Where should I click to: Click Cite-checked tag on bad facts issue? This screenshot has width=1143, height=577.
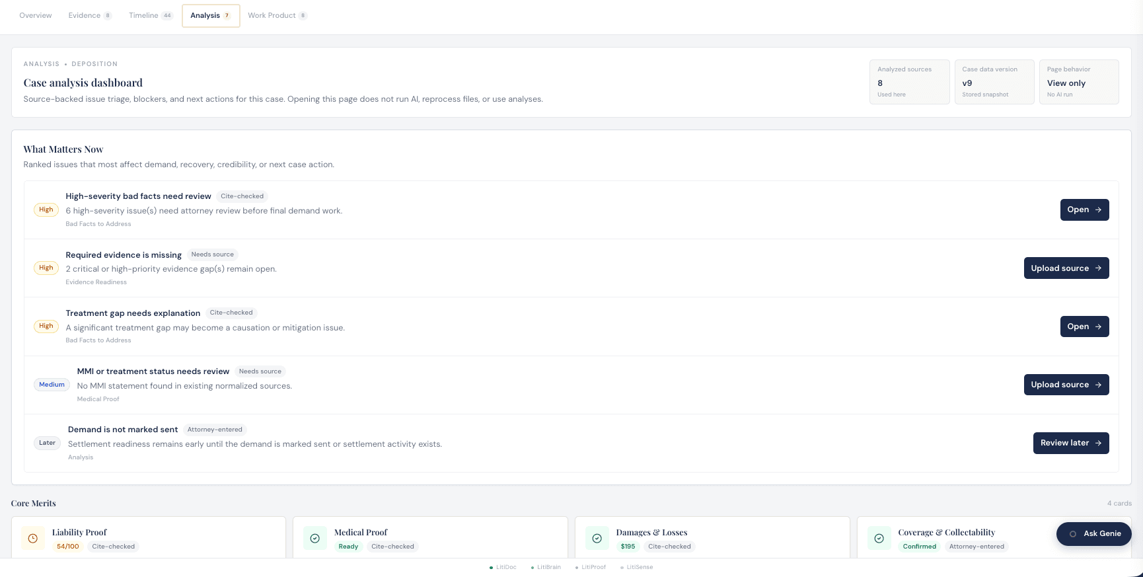pos(242,196)
